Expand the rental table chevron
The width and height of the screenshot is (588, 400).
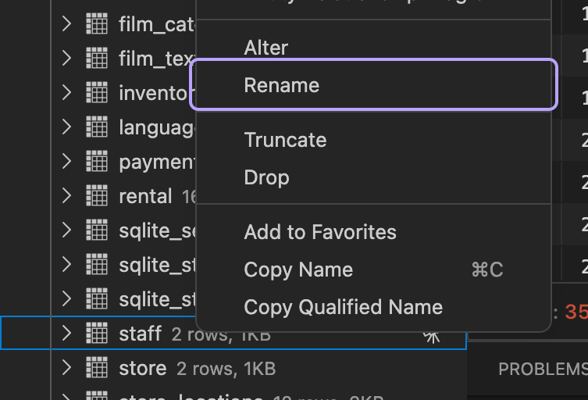click(x=66, y=195)
